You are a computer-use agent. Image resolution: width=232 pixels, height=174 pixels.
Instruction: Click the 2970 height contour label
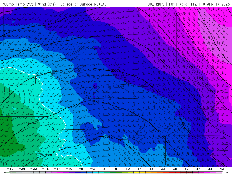119,37
